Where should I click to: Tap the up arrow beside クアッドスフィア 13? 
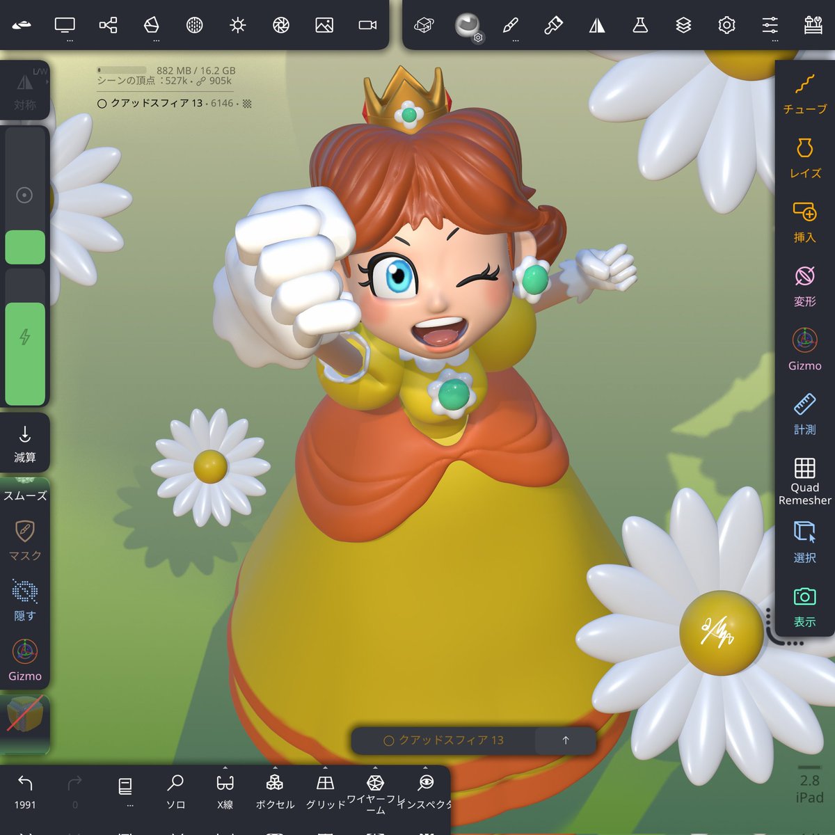(566, 740)
